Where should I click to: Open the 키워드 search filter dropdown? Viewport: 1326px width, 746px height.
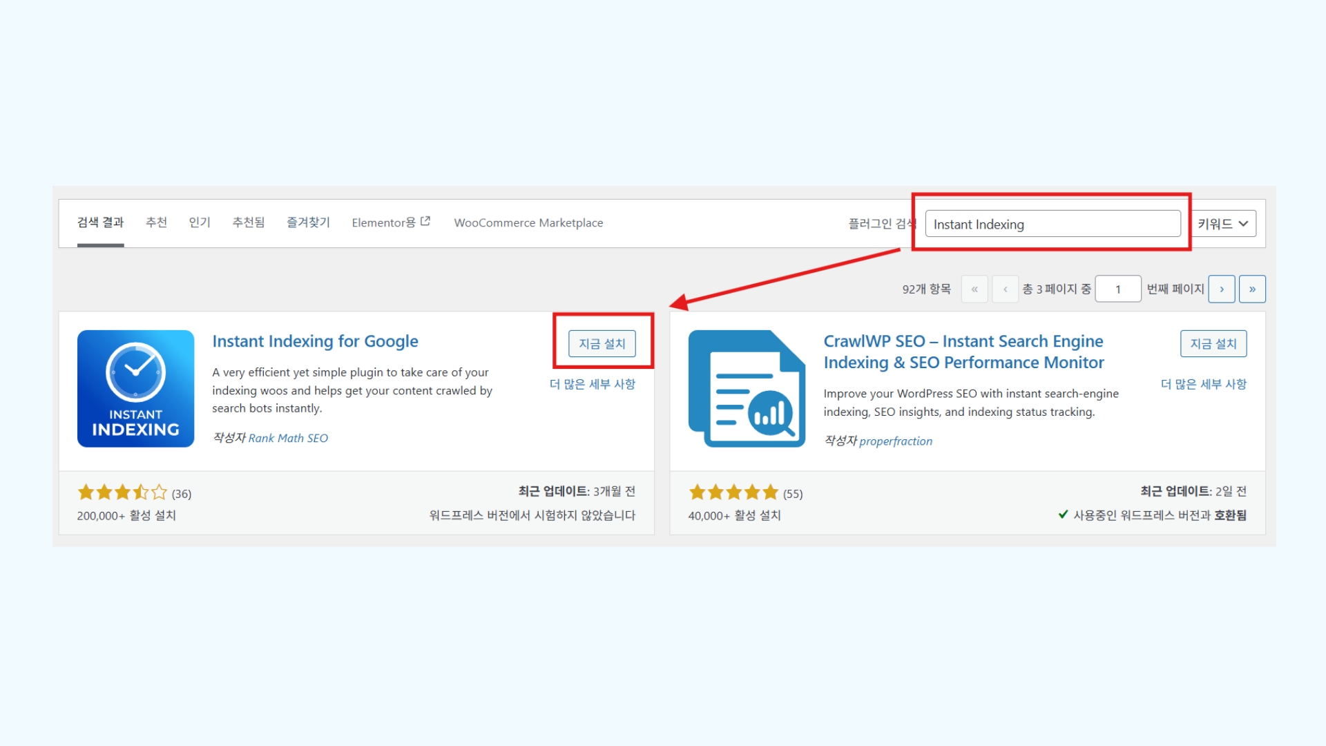click(x=1223, y=223)
